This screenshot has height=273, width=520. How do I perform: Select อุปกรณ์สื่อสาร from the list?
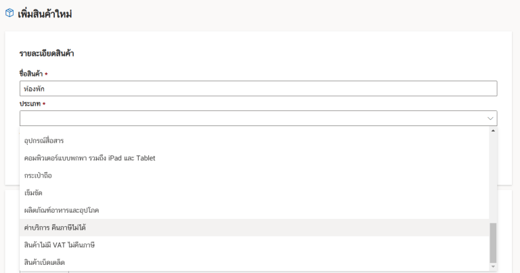click(48, 140)
